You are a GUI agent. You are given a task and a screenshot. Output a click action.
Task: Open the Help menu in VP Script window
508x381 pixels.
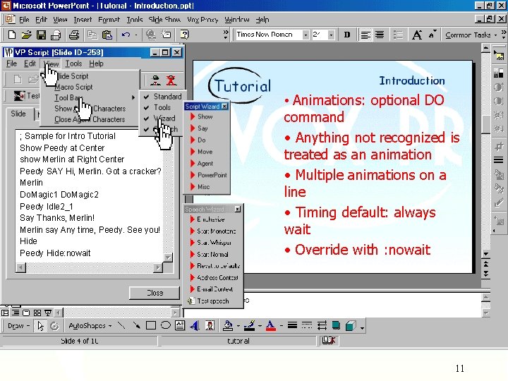point(96,64)
